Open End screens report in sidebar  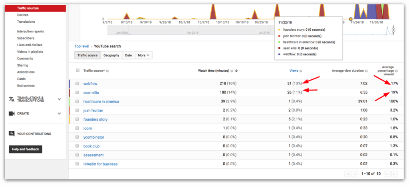pyautogui.click(x=26, y=86)
